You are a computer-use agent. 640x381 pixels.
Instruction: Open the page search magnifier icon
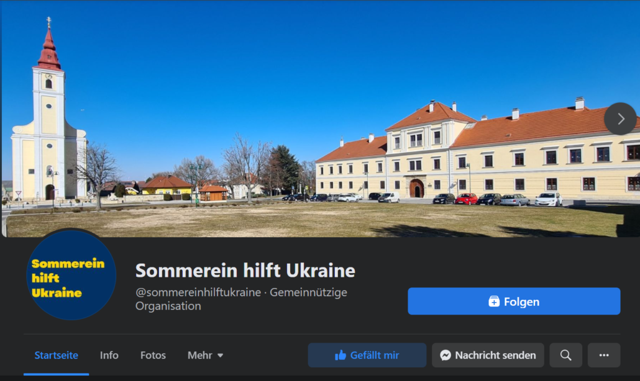565,356
